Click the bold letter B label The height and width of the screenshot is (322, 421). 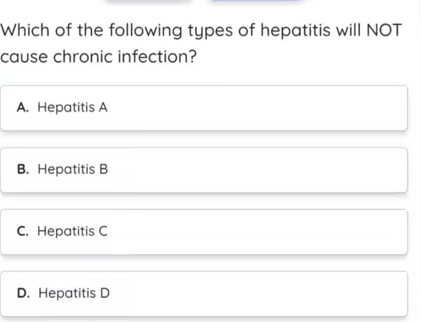coord(23,170)
